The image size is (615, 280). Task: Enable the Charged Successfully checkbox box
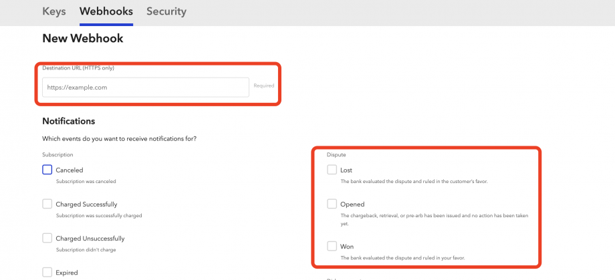(x=47, y=204)
